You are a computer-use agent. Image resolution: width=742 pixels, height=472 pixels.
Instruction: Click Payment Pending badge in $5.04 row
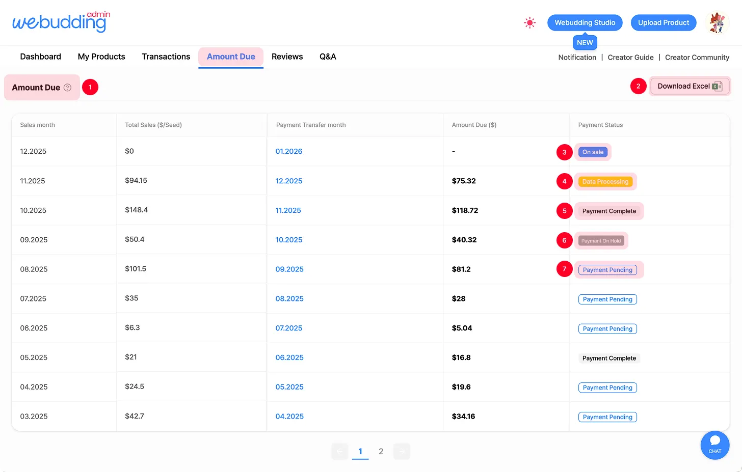(607, 329)
